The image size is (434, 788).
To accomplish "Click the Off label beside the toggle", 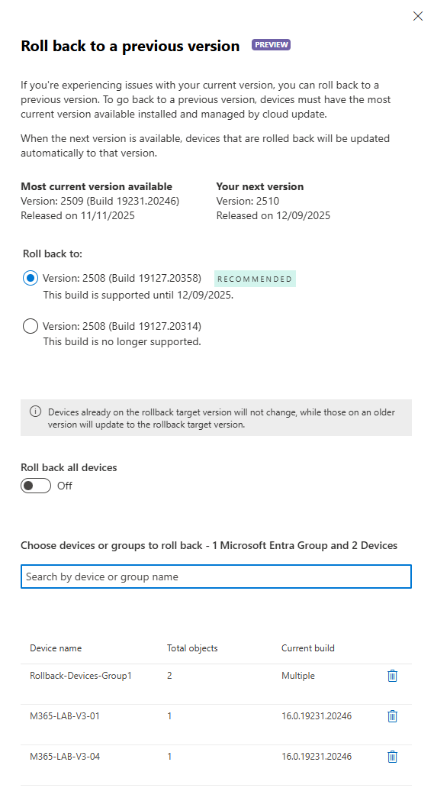I will (65, 486).
